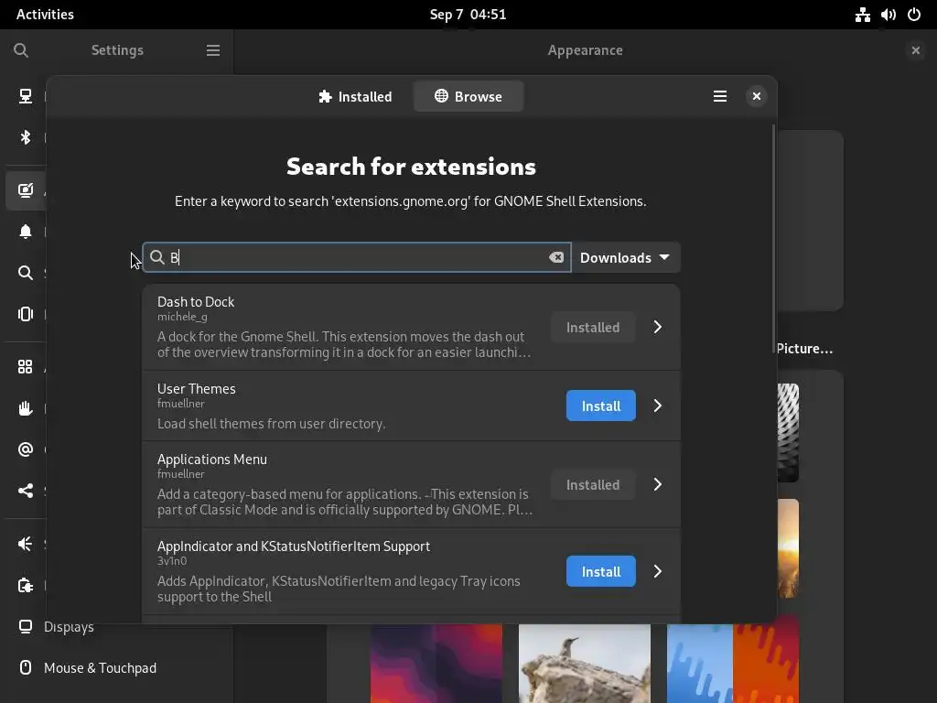Open the Activities overview
The height and width of the screenshot is (703, 937).
point(45,15)
